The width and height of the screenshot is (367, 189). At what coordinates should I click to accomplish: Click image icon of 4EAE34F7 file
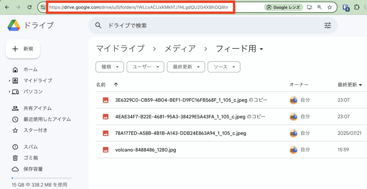(106, 117)
